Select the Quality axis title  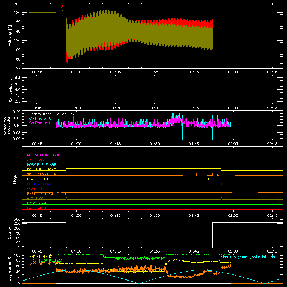[10, 233]
